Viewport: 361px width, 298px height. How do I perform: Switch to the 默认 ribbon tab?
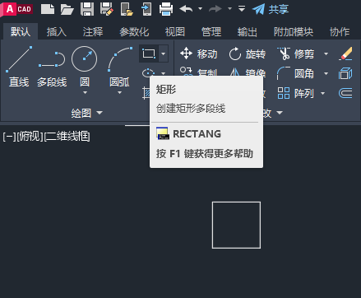click(21, 32)
